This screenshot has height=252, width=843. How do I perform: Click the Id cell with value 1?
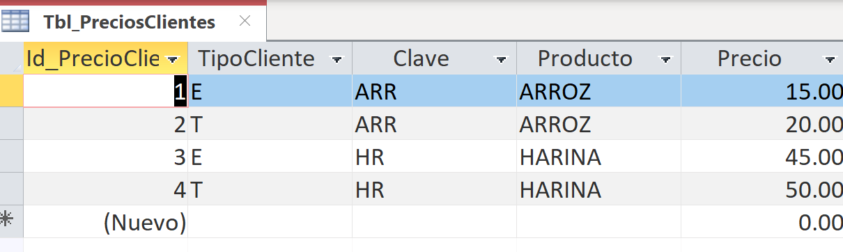tap(105, 91)
